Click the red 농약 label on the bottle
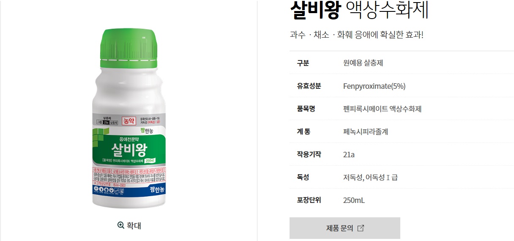514x241 pixels. 128,121
